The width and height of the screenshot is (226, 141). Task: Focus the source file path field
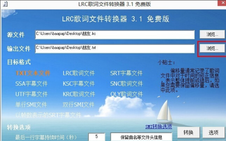115,35
